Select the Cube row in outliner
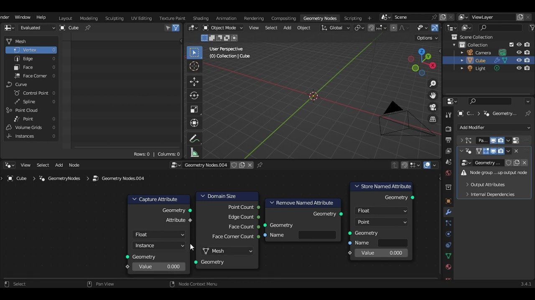Screen dimensions: 535x300 click(488, 60)
